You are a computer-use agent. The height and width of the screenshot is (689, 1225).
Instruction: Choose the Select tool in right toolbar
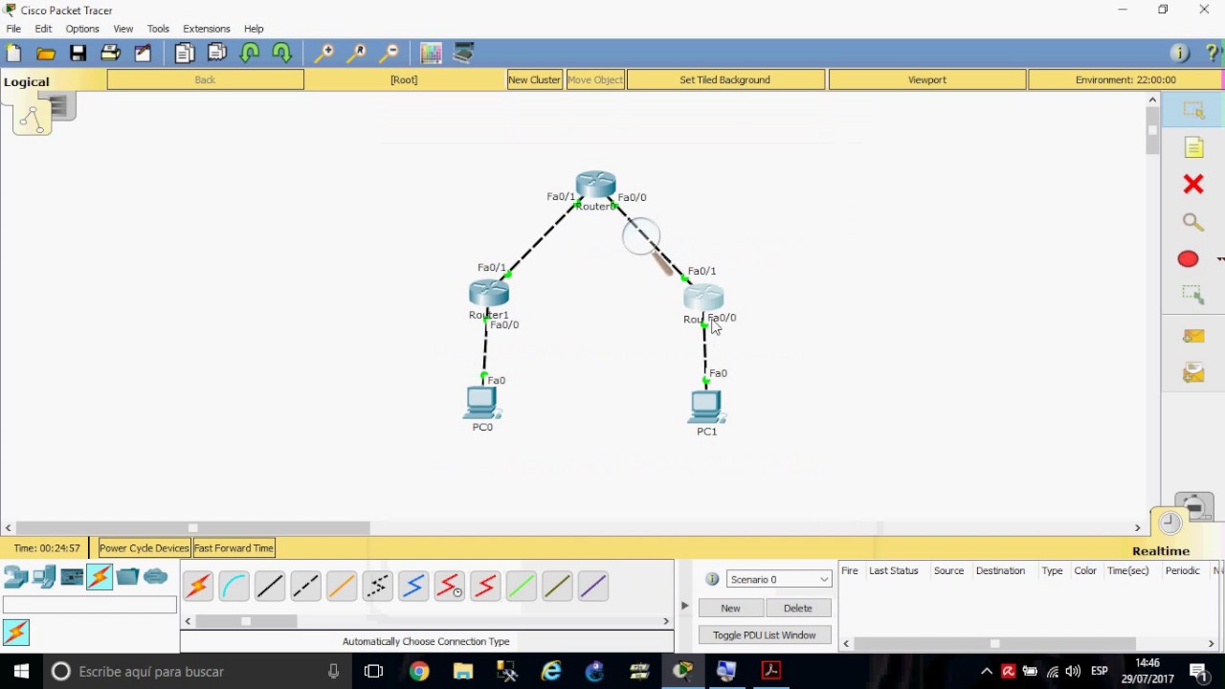(x=1192, y=110)
